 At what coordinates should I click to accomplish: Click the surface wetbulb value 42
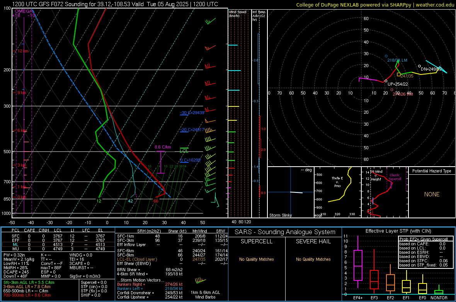tap(130, 201)
